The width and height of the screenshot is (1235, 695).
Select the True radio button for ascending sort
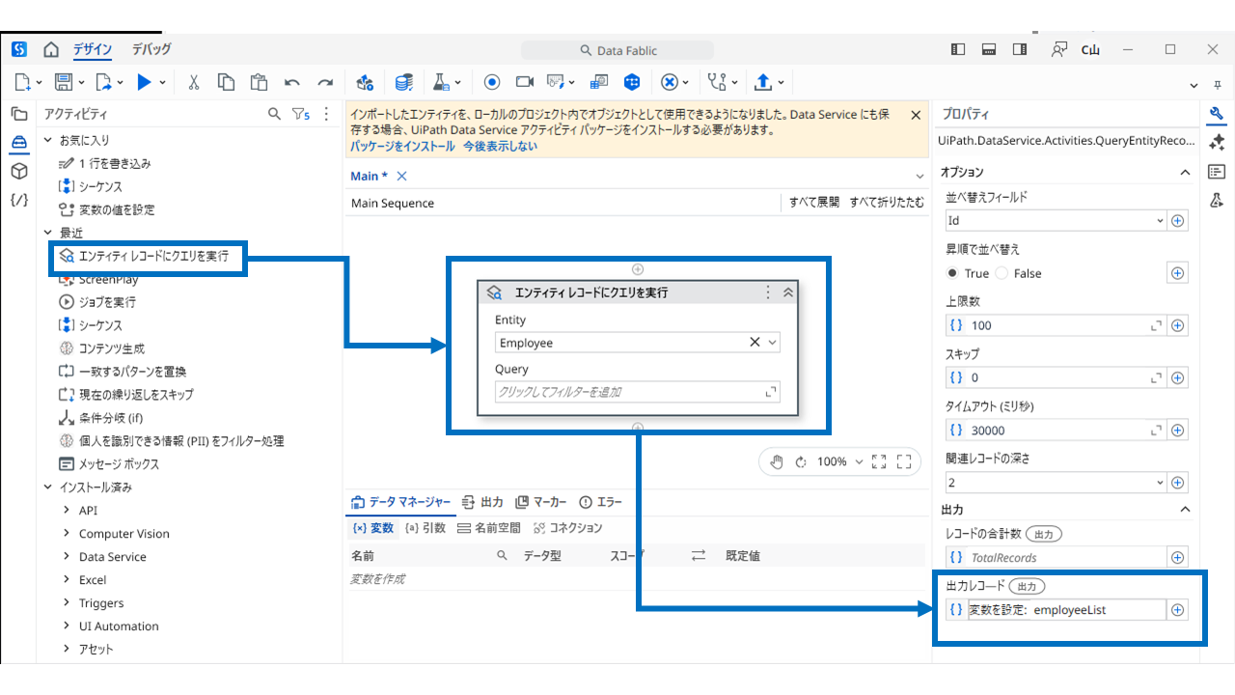pos(953,273)
